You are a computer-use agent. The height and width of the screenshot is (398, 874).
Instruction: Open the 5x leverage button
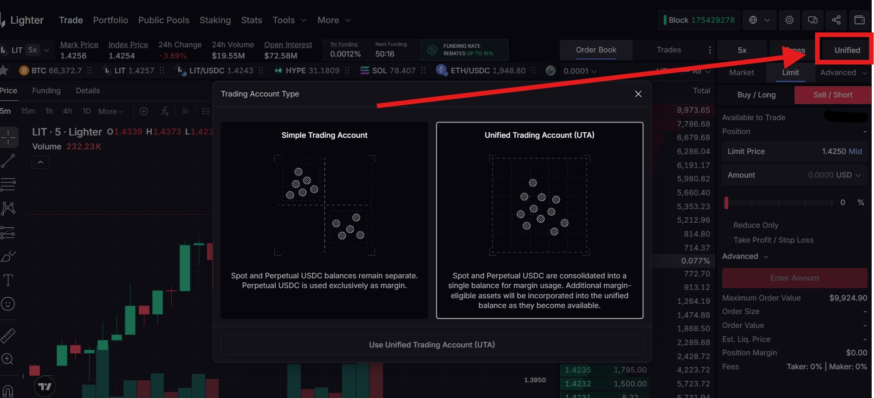742,50
